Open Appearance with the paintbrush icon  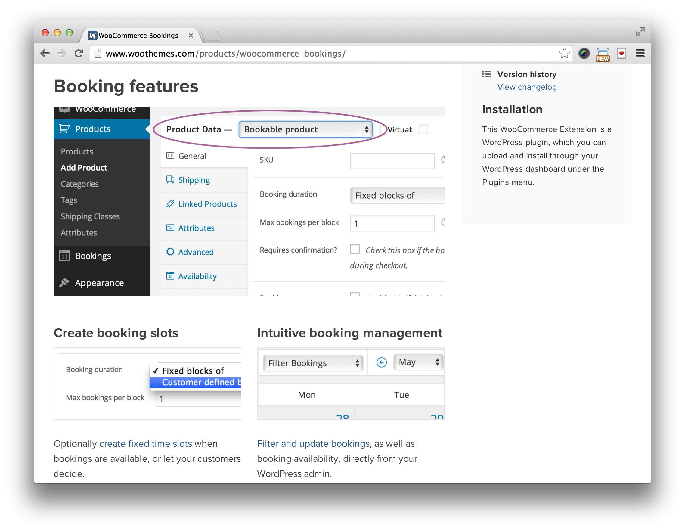(x=64, y=283)
